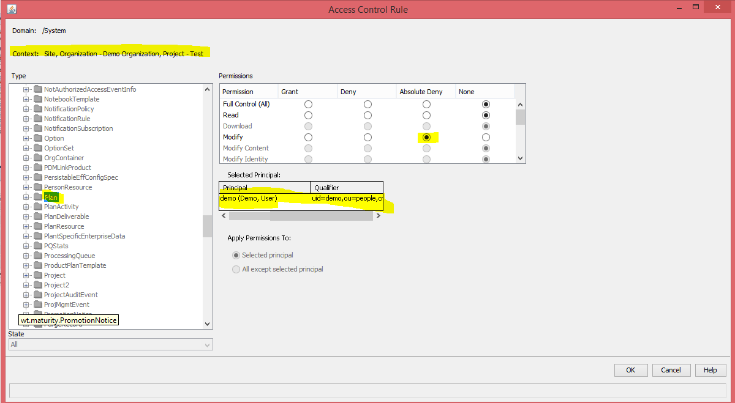The height and width of the screenshot is (403, 735).
Task: Set Read permission to Absolute Deny
Action: pyautogui.click(x=427, y=115)
